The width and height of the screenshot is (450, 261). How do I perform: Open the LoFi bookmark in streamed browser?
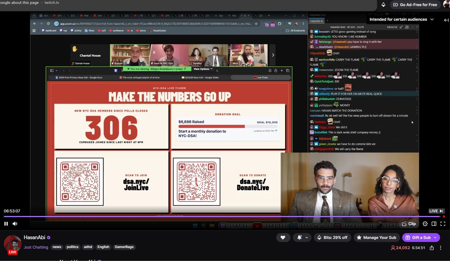[102, 31]
